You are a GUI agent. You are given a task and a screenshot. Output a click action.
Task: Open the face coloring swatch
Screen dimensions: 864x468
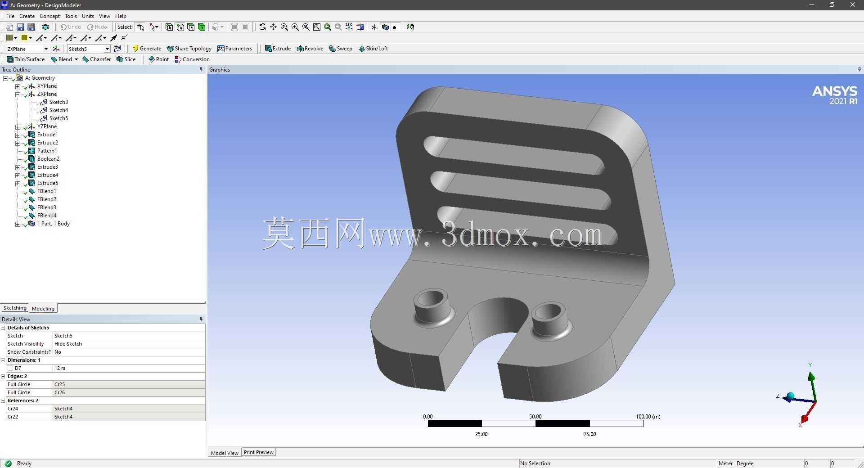[12, 38]
